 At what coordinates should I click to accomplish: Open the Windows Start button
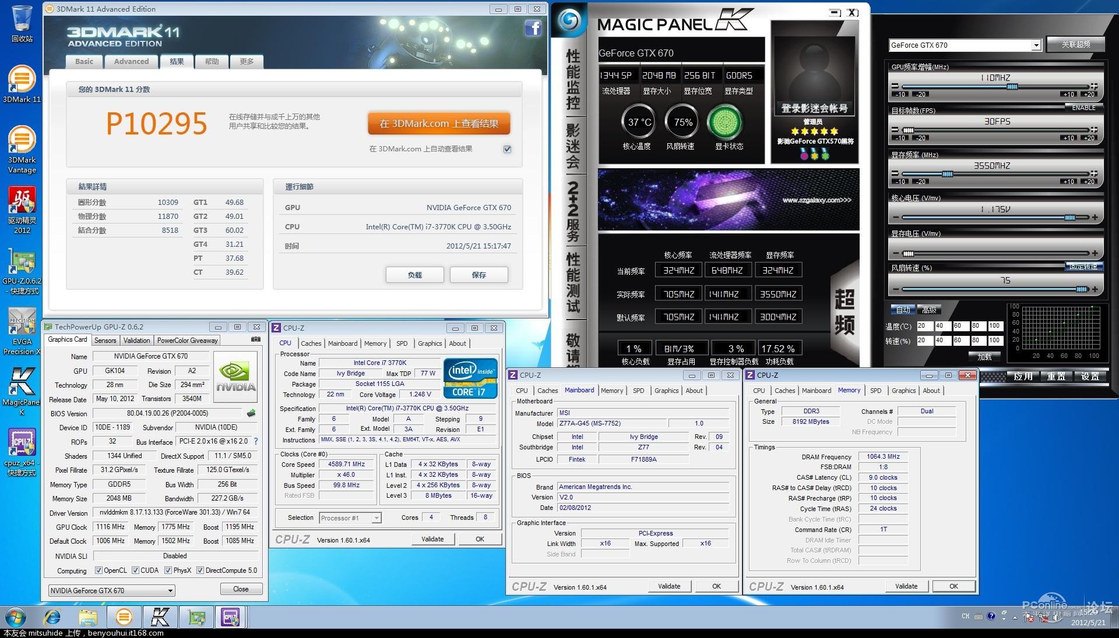click(x=16, y=617)
